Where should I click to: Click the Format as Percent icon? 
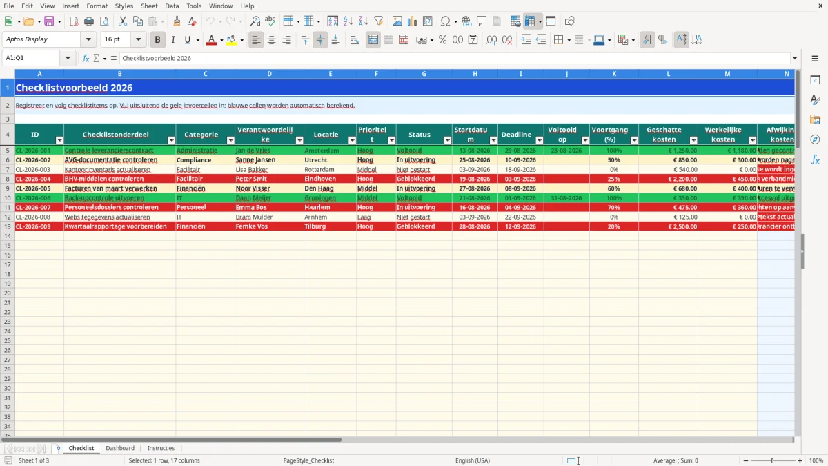442,40
